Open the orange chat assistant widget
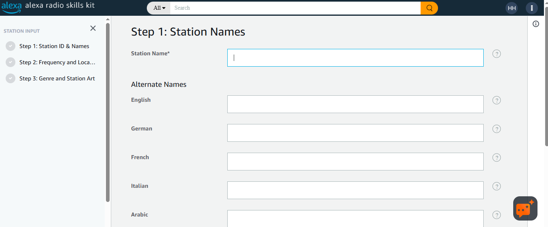Viewport: 548px width, 227px height. click(x=525, y=208)
